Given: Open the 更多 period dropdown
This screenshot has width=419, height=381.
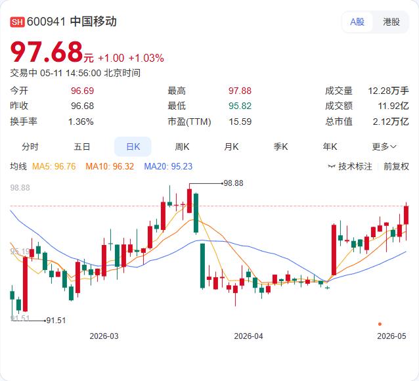Looking at the screenshot, I should 384,146.
